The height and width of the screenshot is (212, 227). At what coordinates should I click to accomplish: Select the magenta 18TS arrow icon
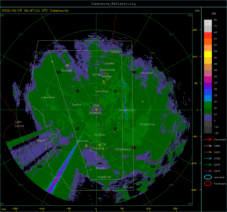click(208, 171)
